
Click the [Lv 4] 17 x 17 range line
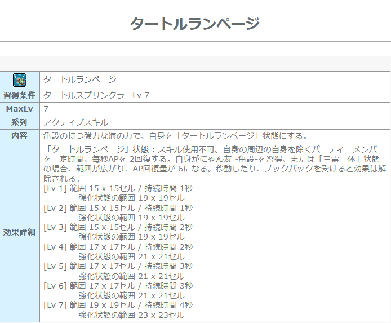point(118,247)
